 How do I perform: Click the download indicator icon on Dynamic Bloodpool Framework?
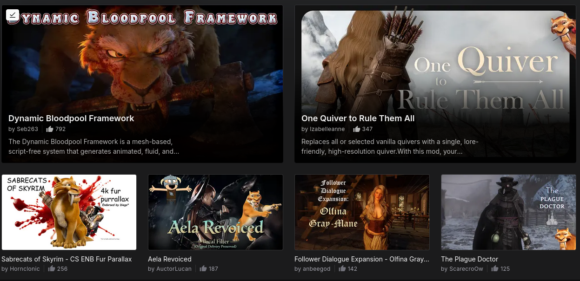pos(13,15)
